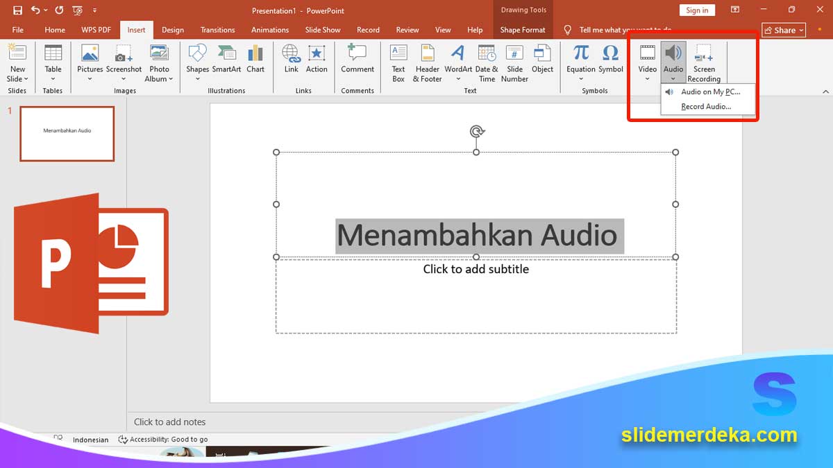Change the Indonesian language setting
Screen dimensions: 833x468
pos(90,440)
